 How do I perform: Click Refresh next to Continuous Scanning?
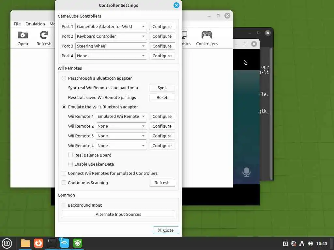[x=162, y=183]
